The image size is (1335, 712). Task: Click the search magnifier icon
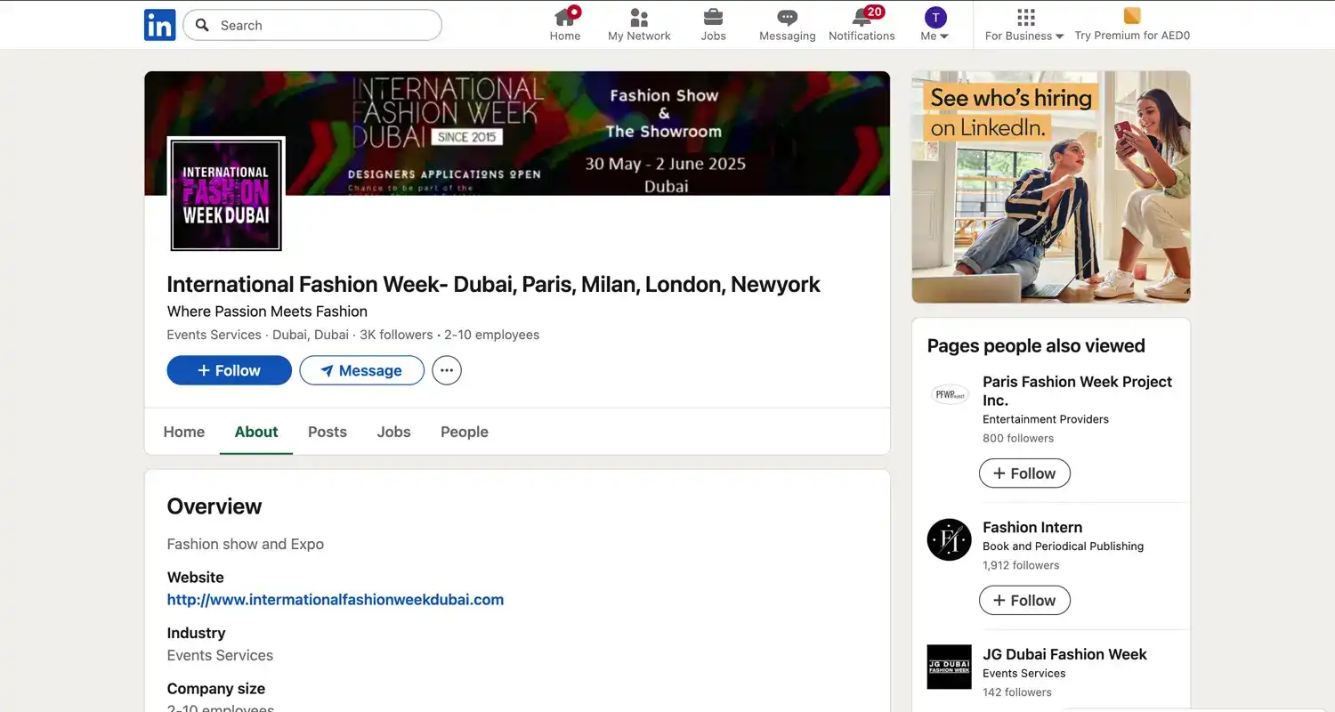click(200, 25)
